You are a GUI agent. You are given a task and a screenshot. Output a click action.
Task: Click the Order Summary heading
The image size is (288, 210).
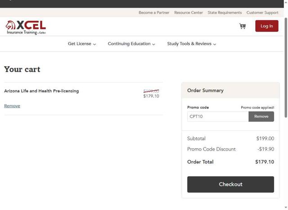[205, 91]
